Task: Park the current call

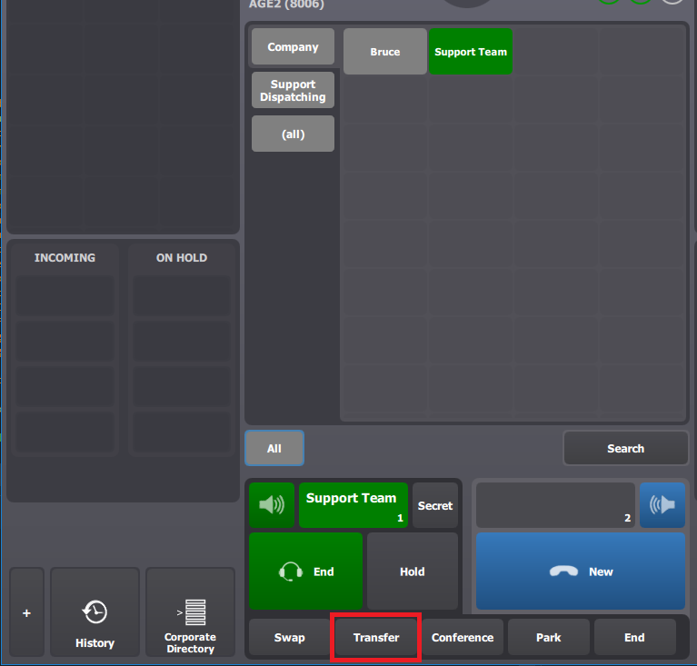Action: [x=549, y=637]
